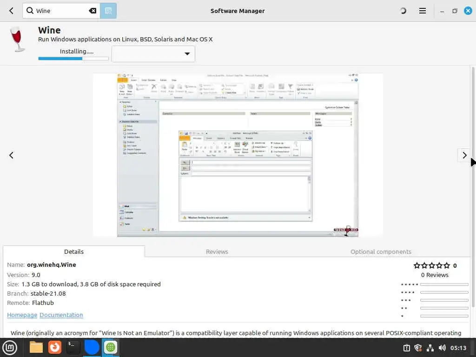Click the five-star rating bar
476x357 pixels.
(444, 284)
